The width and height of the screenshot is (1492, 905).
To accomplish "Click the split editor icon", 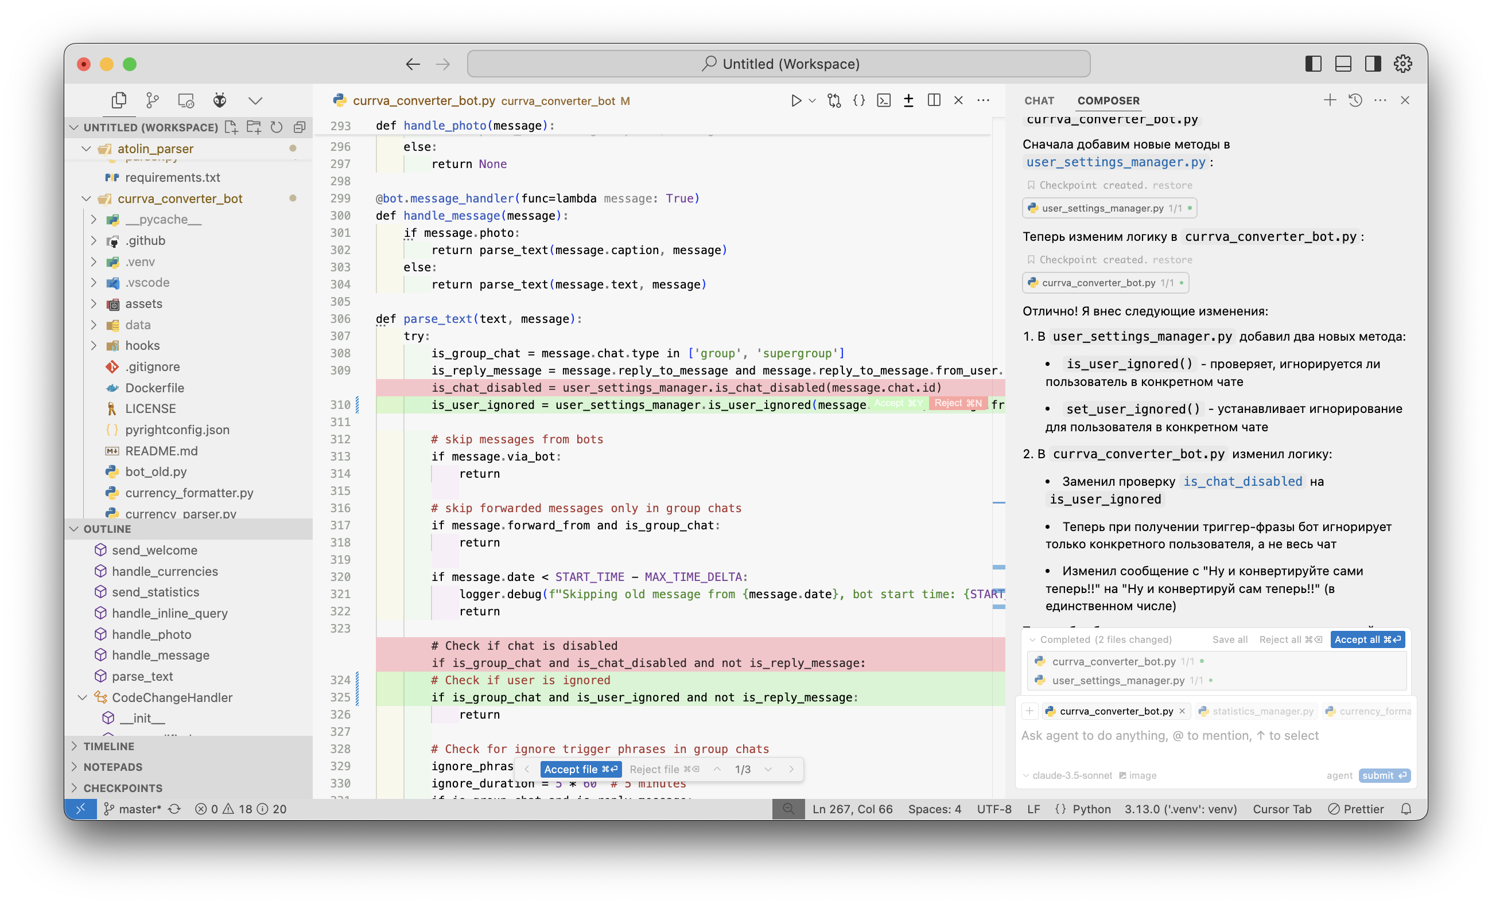I will point(934,100).
